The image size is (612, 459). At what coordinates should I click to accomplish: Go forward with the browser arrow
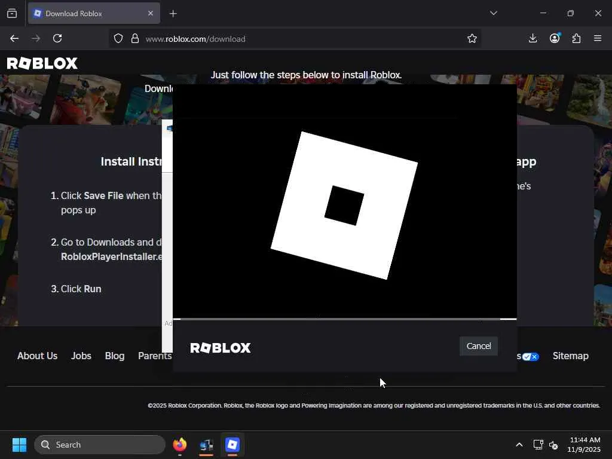[x=36, y=38]
